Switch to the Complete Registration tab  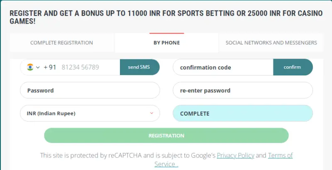click(x=61, y=43)
